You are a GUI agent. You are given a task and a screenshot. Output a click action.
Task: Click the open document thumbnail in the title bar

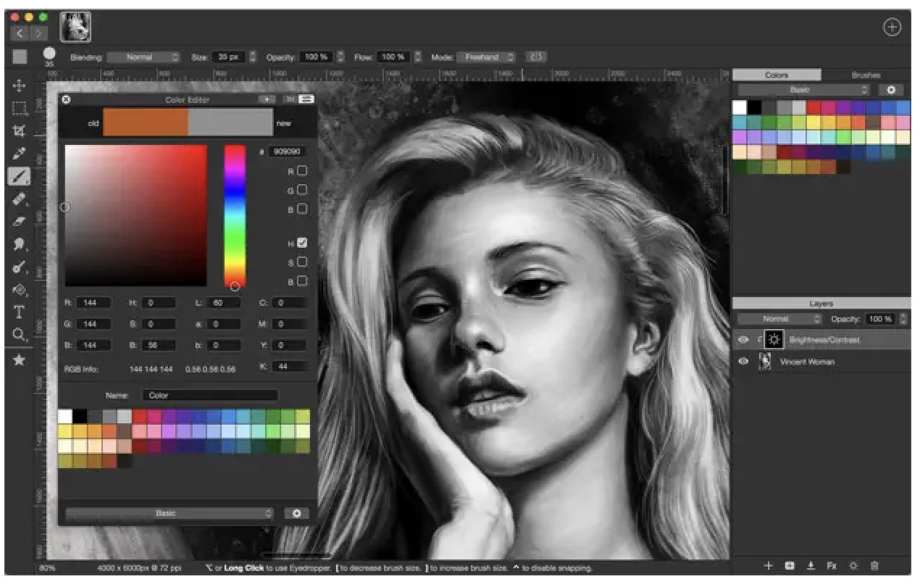[75, 27]
